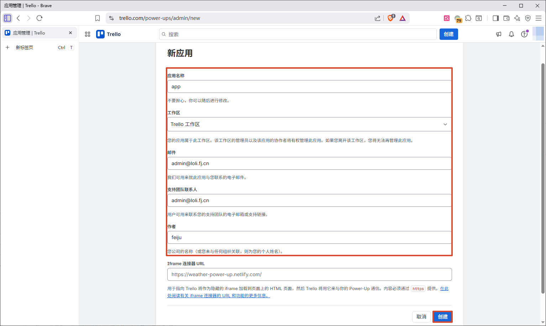Minimize the Brave window

click(505, 5)
